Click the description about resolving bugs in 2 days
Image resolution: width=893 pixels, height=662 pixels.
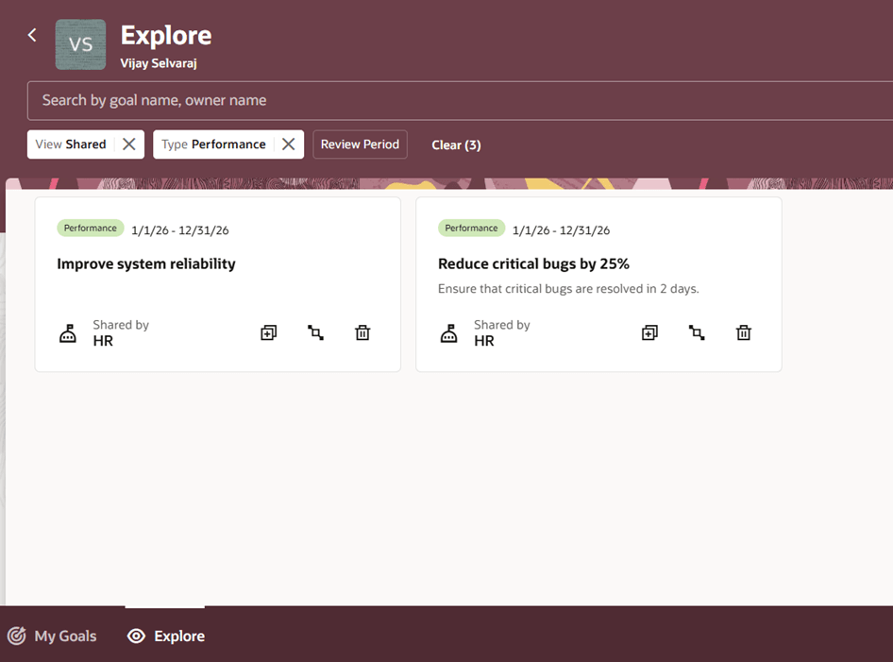[568, 289]
